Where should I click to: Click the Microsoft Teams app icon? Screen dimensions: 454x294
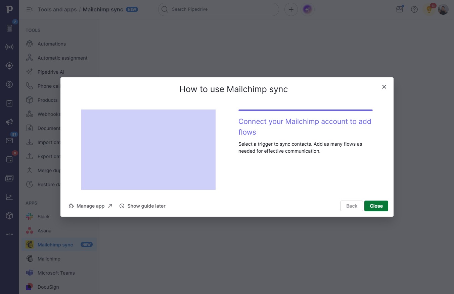pos(30,273)
